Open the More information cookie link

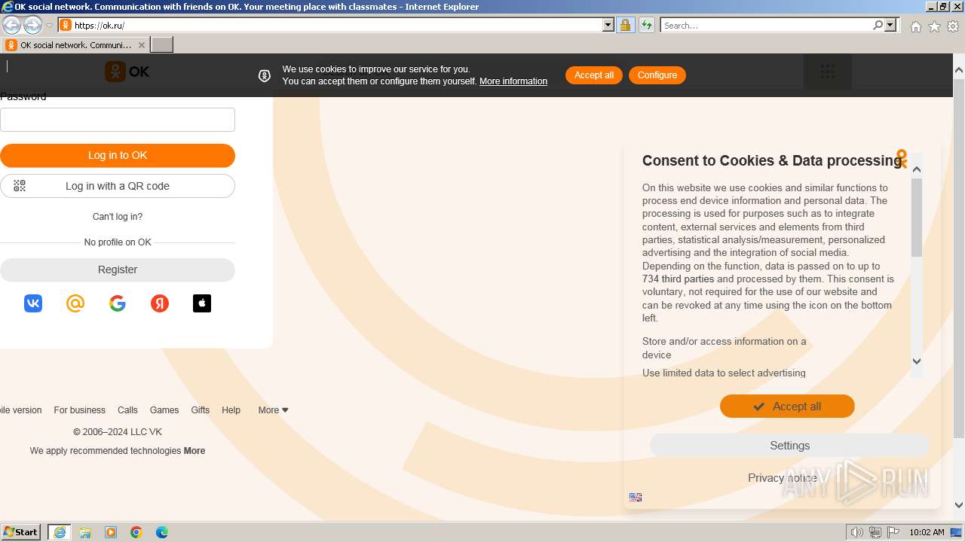tap(513, 81)
